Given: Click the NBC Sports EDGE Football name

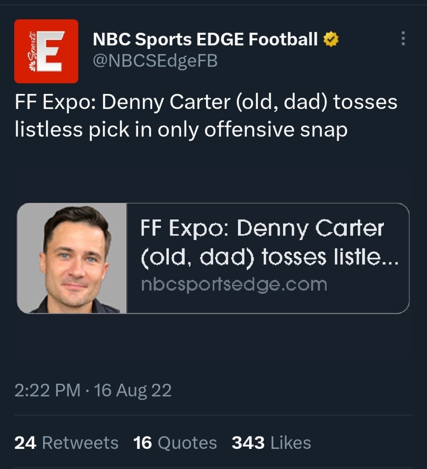Looking at the screenshot, I should click(205, 40).
